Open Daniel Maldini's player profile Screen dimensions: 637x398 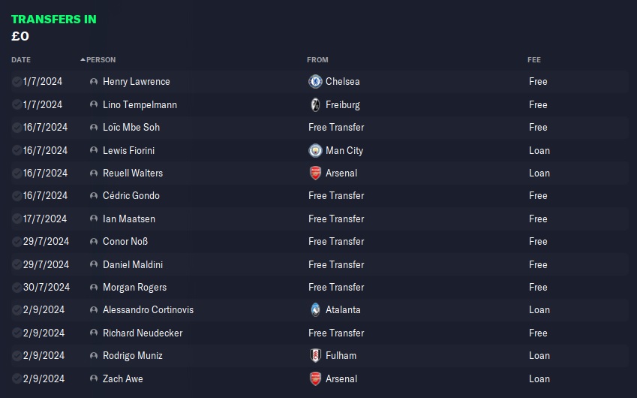point(132,264)
